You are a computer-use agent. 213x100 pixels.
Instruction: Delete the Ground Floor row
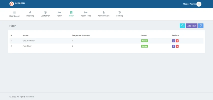coord(177,41)
